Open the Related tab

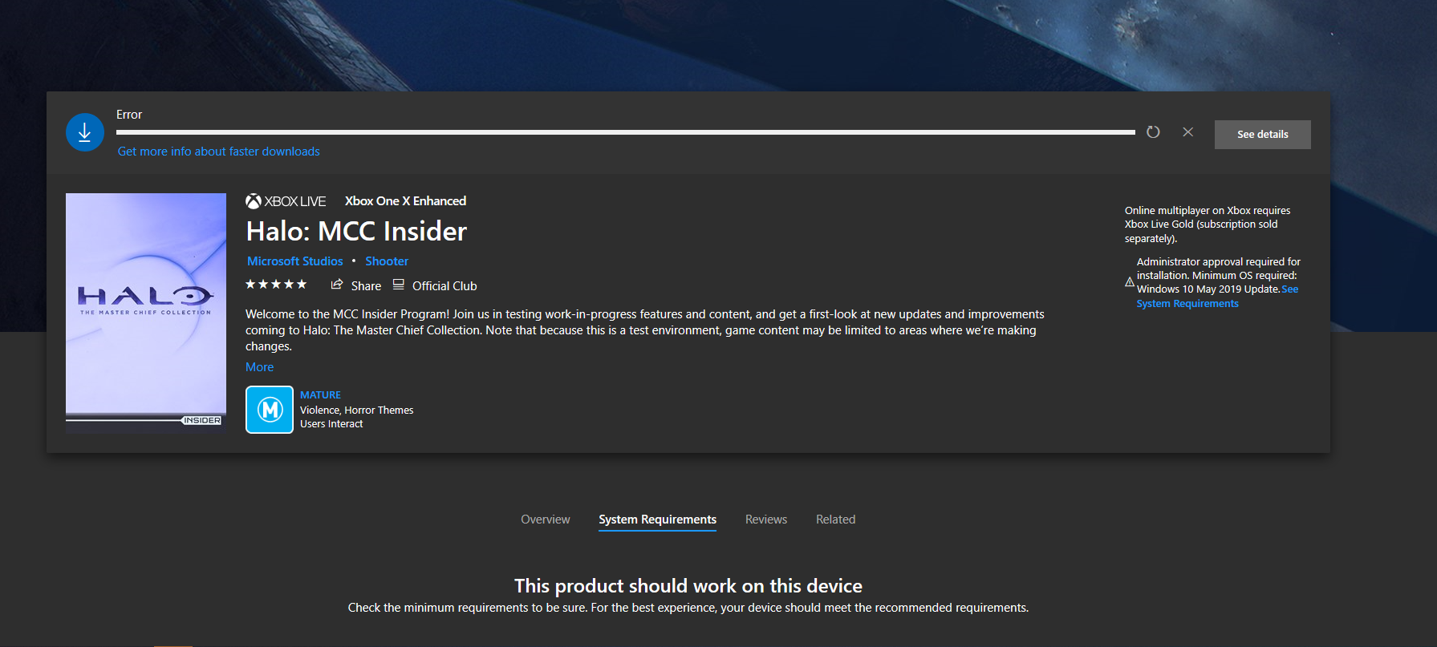pyautogui.click(x=835, y=520)
